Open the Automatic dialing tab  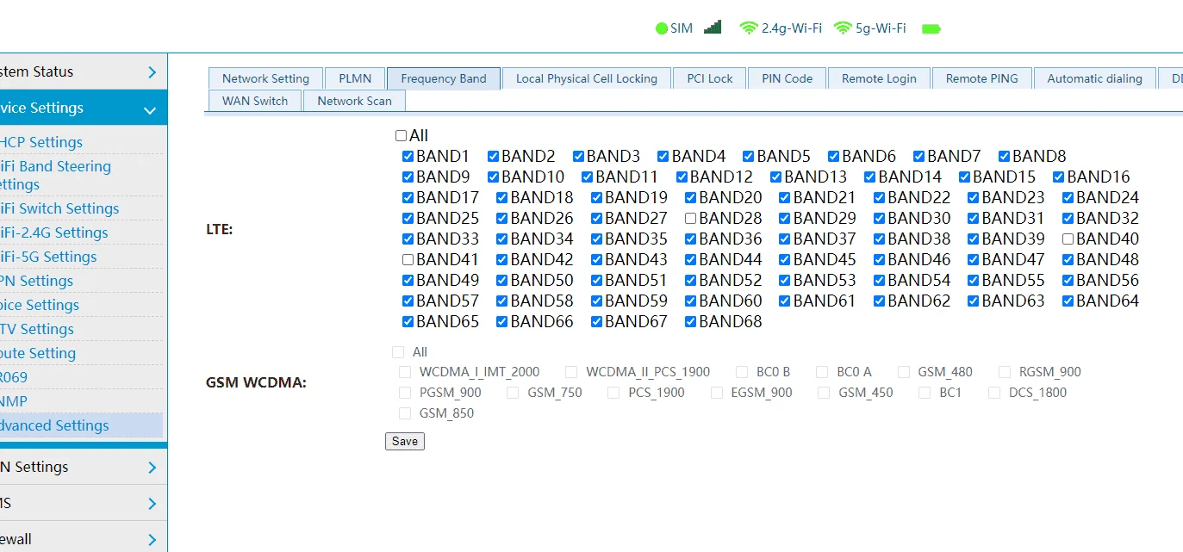pyautogui.click(x=1095, y=78)
